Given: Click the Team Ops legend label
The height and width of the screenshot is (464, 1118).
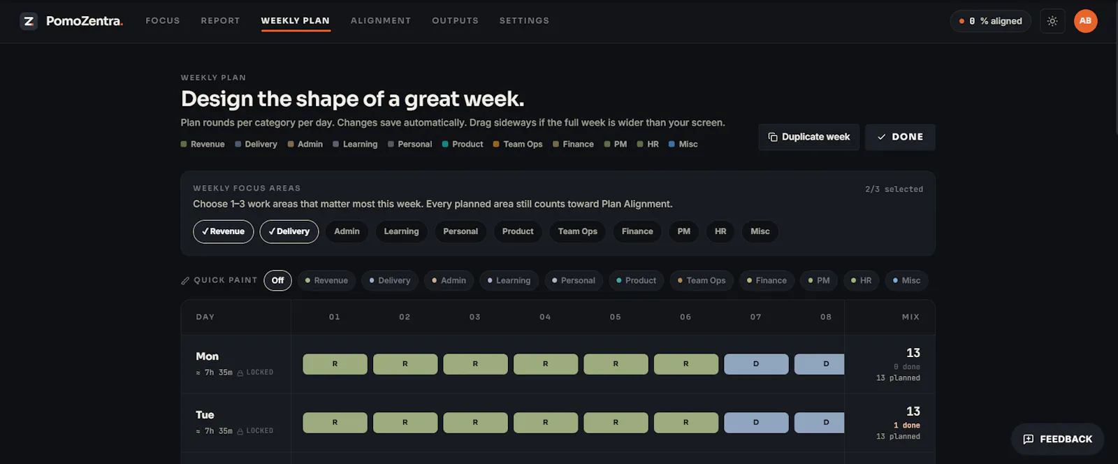Looking at the screenshot, I should pos(523,145).
